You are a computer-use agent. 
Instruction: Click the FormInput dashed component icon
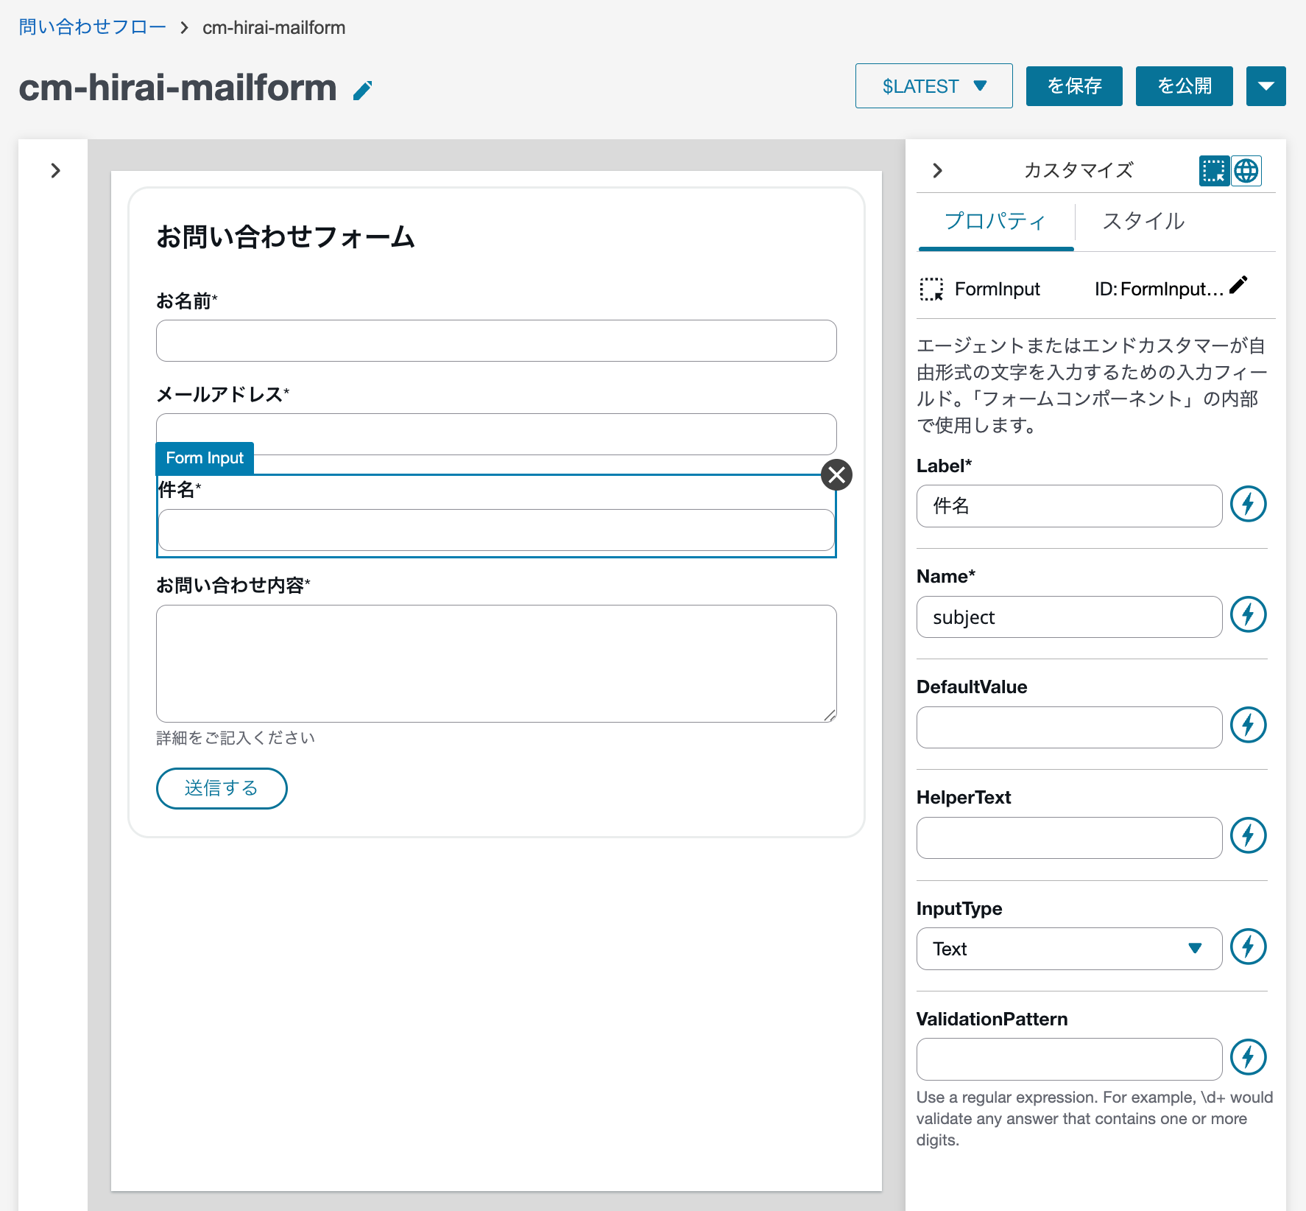click(931, 289)
